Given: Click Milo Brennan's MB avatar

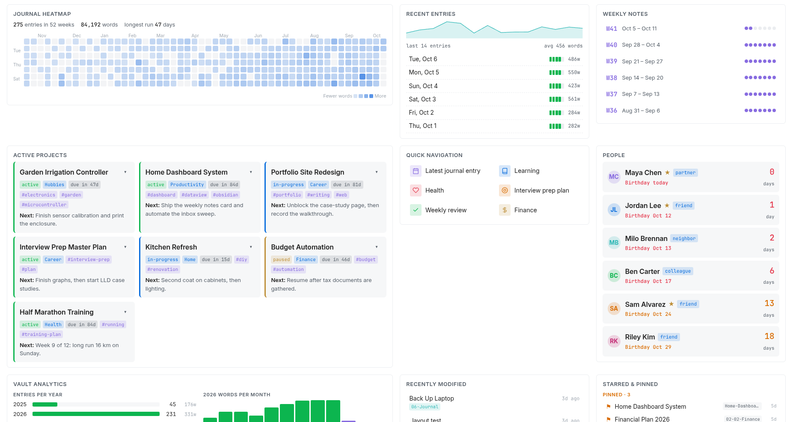Looking at the screenshot, I should tap(614, 243).
